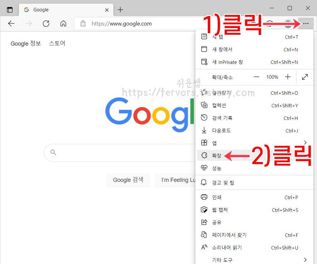Click the InPrivate window icon
This screenshot has height=264, width=317.
(204, 62)
